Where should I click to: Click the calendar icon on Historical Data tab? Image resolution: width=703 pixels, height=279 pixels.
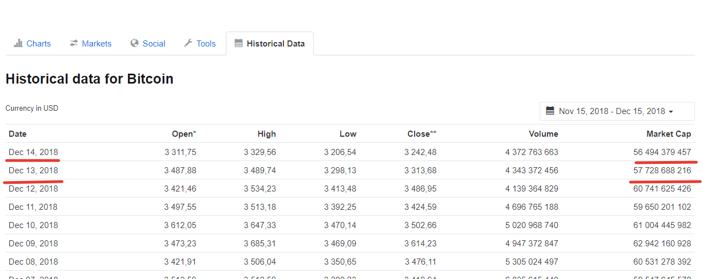239,43
